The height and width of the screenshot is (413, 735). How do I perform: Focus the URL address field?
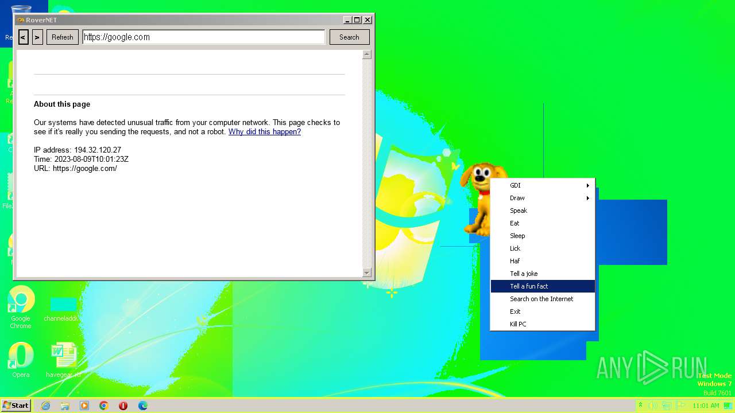[204, 37]
